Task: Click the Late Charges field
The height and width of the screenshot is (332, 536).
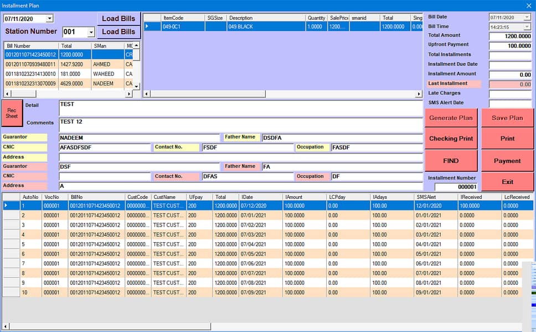Action: click(511, 94)
